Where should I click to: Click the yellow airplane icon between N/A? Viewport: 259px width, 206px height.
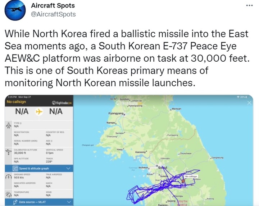39,112
